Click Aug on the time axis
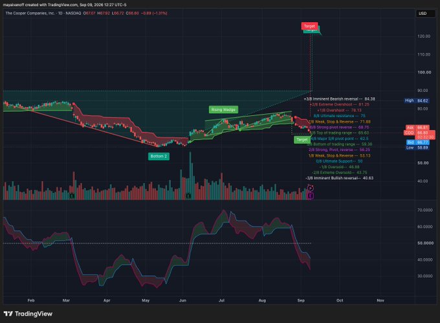The image size is (440, 323). point(262,300)
